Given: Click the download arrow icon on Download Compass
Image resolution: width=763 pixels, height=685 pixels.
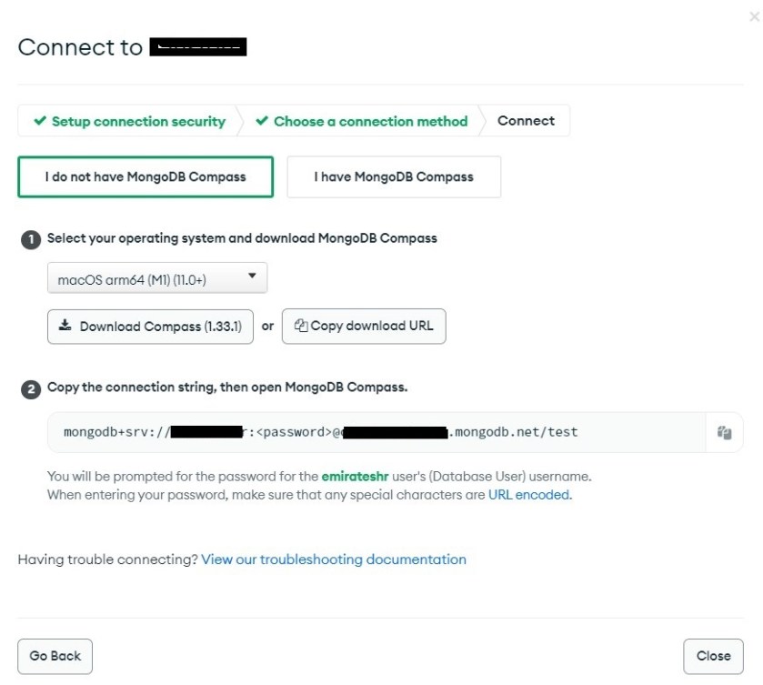Looking at the screenshot, I should (65, 326).
